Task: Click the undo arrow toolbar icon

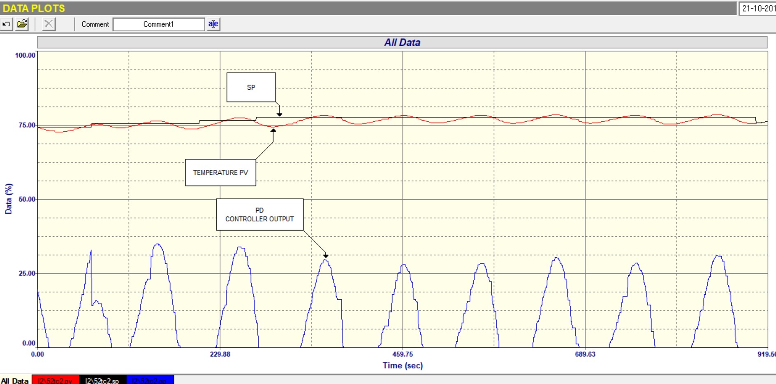Action: point(7,24)
